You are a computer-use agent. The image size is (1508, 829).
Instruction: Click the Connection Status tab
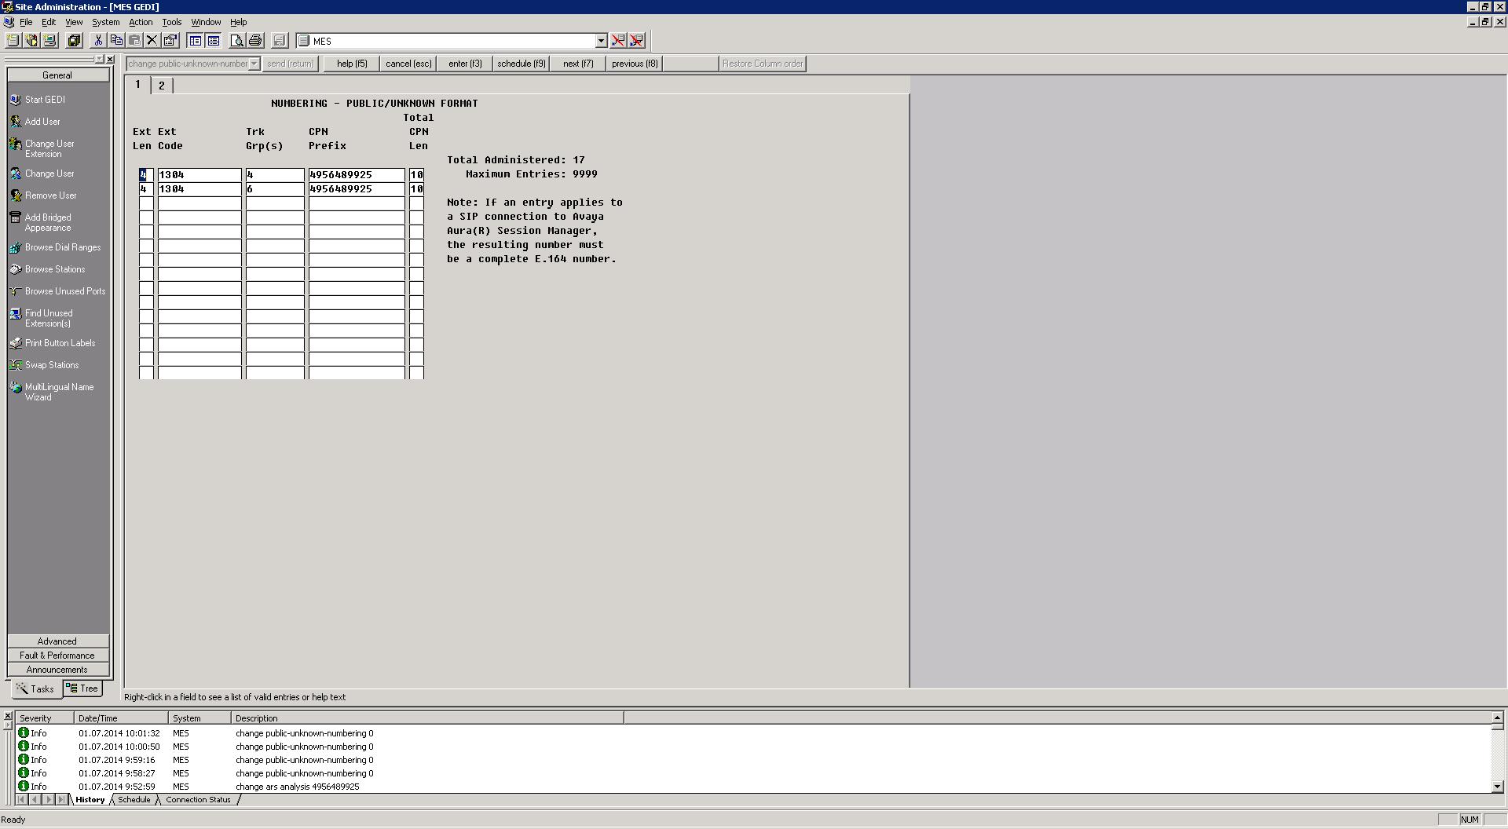pyautogui.click(x=198, y=800)
